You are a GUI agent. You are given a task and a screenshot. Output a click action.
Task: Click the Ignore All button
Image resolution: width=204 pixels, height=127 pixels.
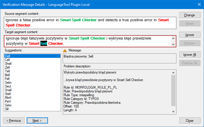tap(189, 55)
